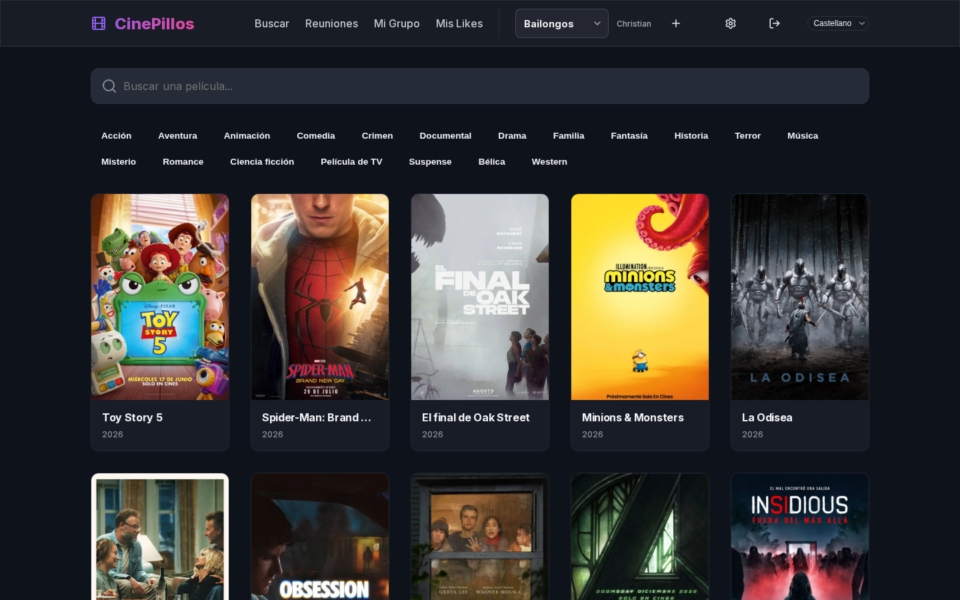The height and width of the screenshot is (600, 960).
Task: Filter by the Comedia genre
Action: pyautogui.click(x=316, y=135)
